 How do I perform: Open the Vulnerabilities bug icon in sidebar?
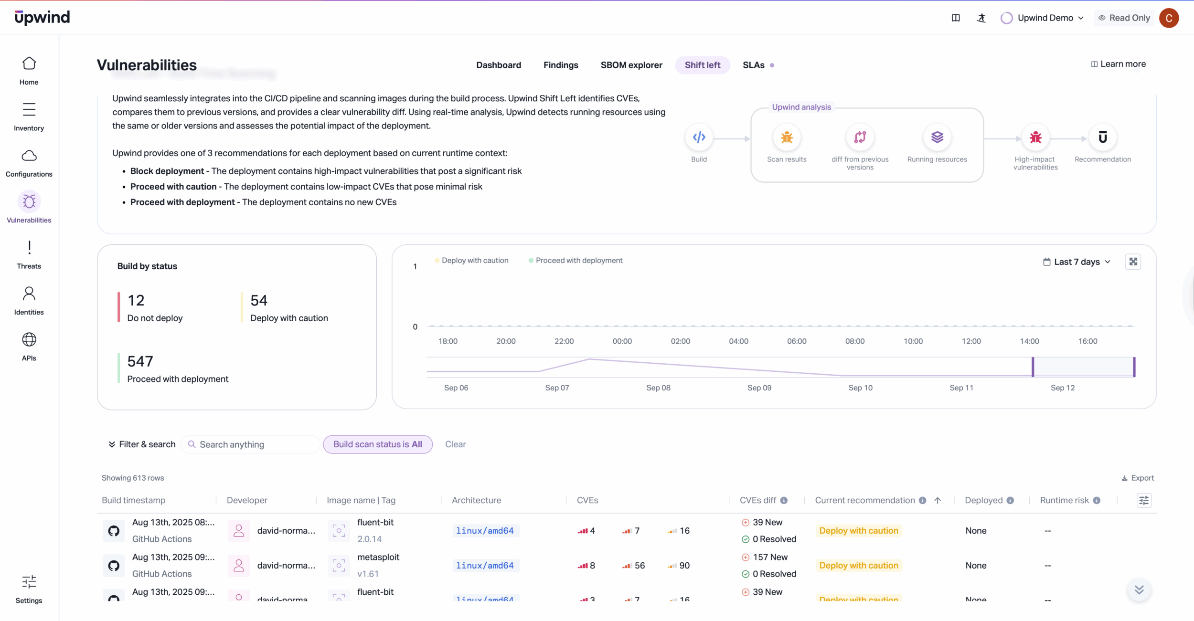[x=29, y=201]
